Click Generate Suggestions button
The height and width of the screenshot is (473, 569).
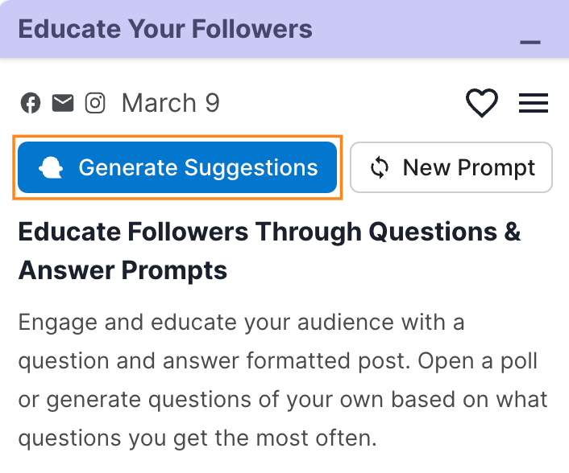pos(177,167)
